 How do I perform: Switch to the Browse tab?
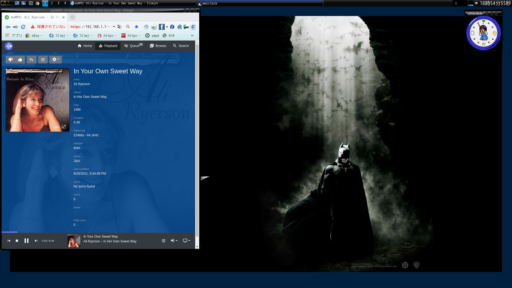(158, 46)
